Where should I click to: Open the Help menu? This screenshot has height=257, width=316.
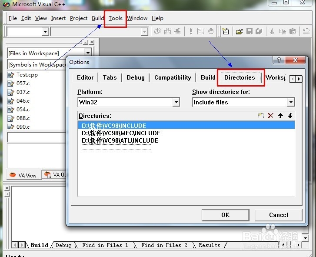tap(157, 18)
